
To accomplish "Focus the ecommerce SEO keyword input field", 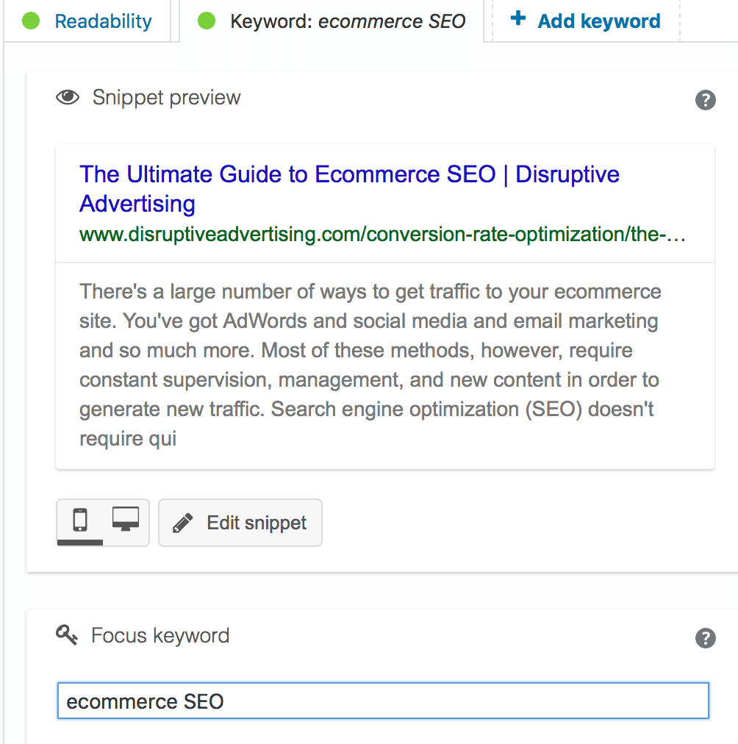I will pos(383,701).
